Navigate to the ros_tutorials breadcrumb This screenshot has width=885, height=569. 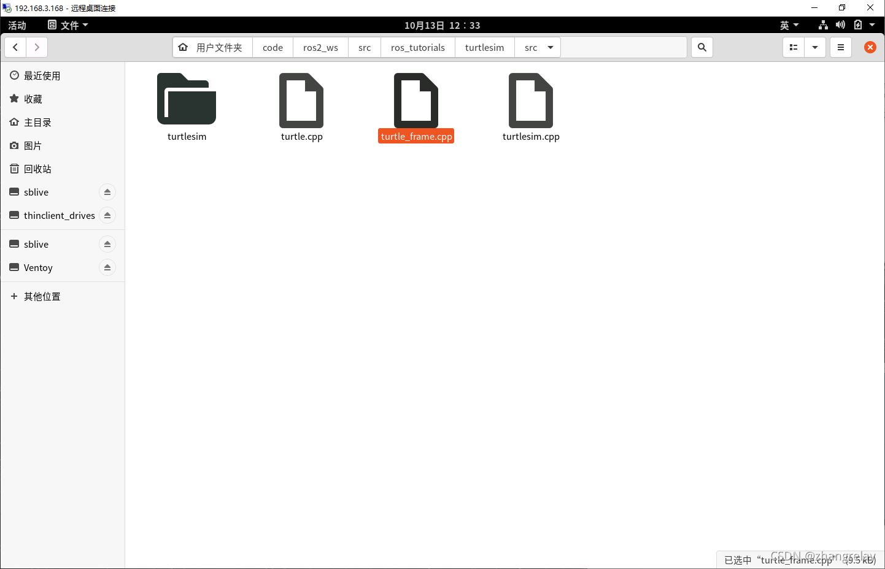[418, 47]
